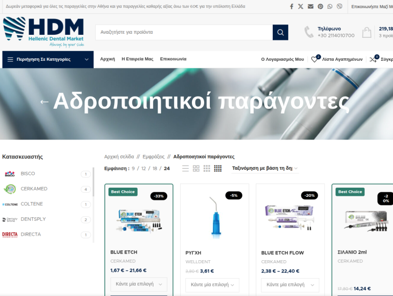Screen dimensions: 393x296
Task: Open the X (Twitter) social icon
Action: [300, 7]
